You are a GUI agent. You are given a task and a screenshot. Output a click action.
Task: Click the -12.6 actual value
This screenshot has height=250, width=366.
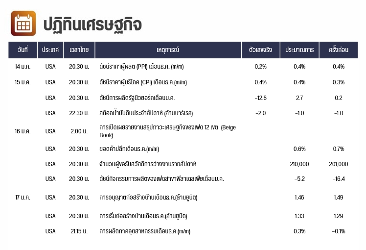[260, 98]
